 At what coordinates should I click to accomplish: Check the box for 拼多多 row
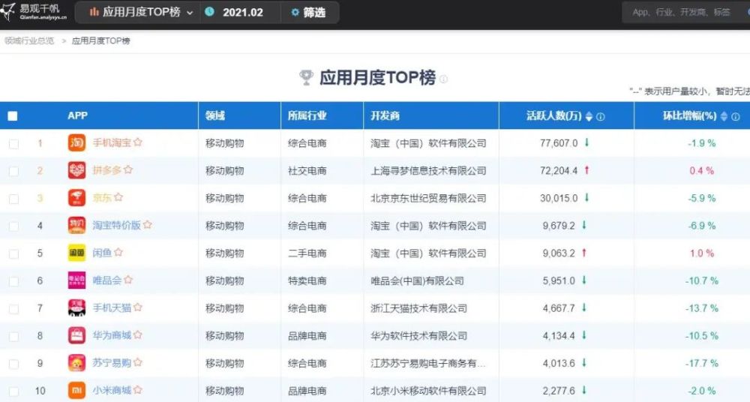pyautogui.click(x=13, y=171)
